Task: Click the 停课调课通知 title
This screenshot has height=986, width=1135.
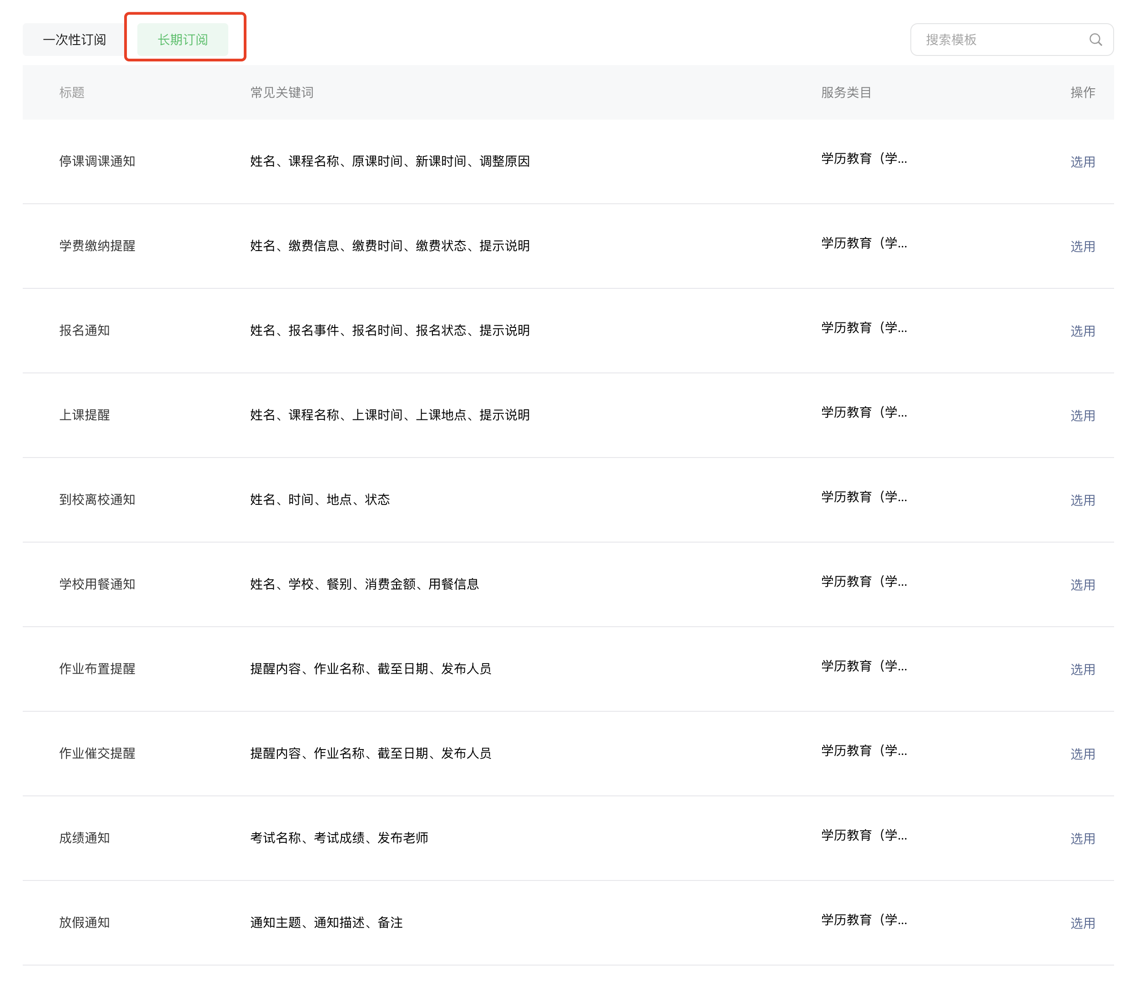Action: coord(97,161)
